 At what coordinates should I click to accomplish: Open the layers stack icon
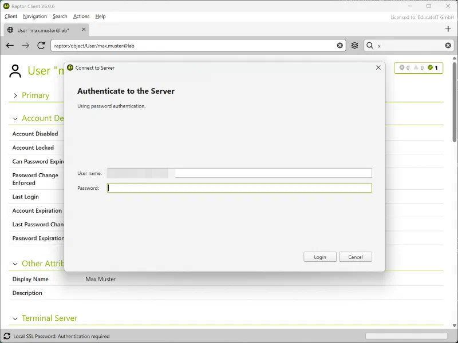[x=354, y=46]
